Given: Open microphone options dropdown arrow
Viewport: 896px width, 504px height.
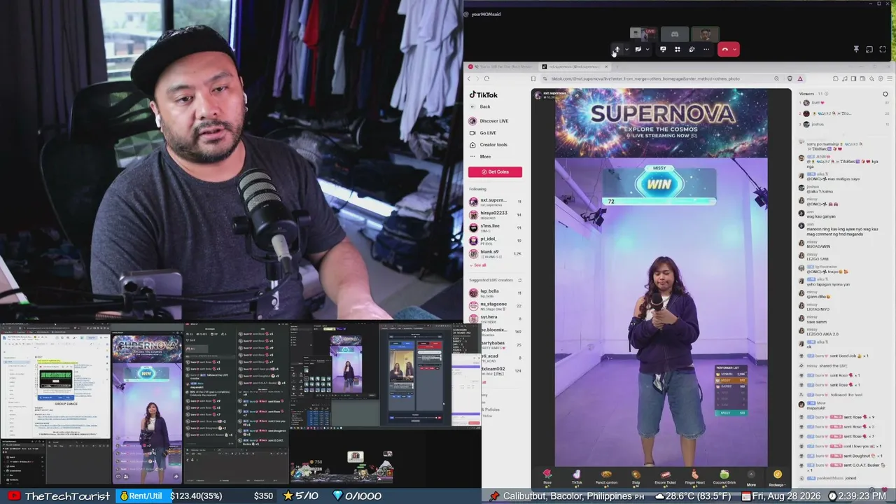Looking at the screenshot, I should [x=626, y=49].
